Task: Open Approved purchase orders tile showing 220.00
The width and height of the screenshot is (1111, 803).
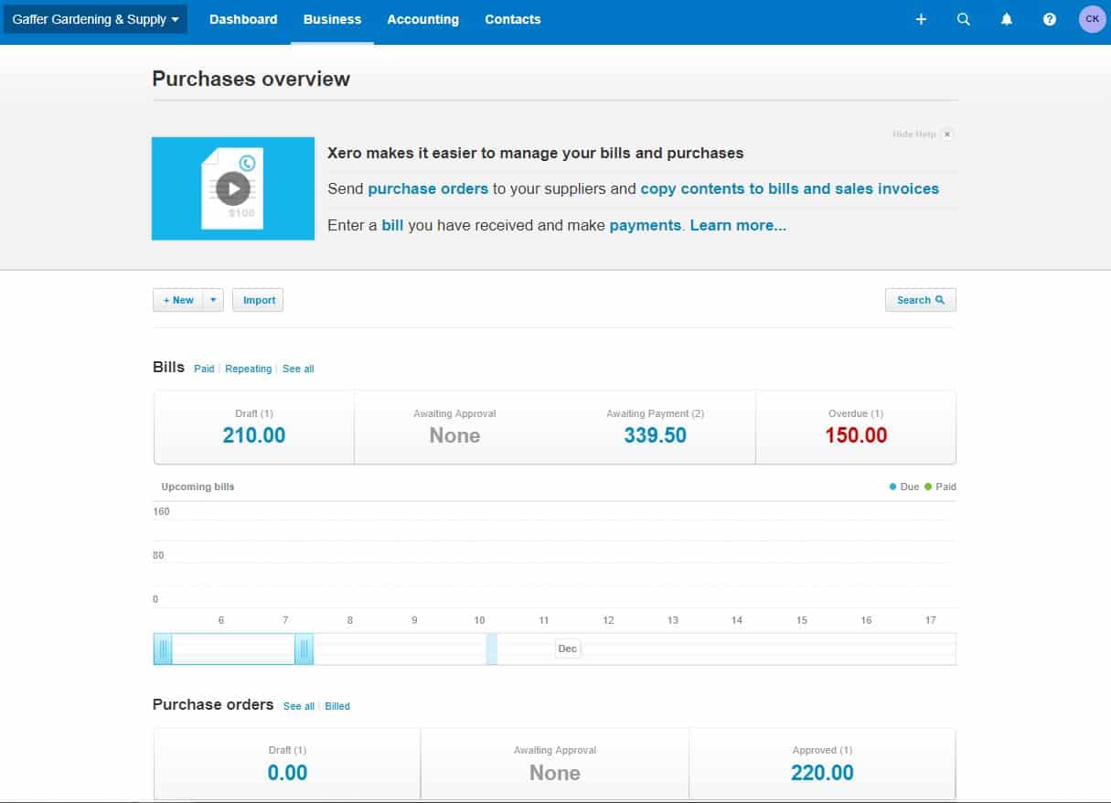Action: click(x=822, y=765)
